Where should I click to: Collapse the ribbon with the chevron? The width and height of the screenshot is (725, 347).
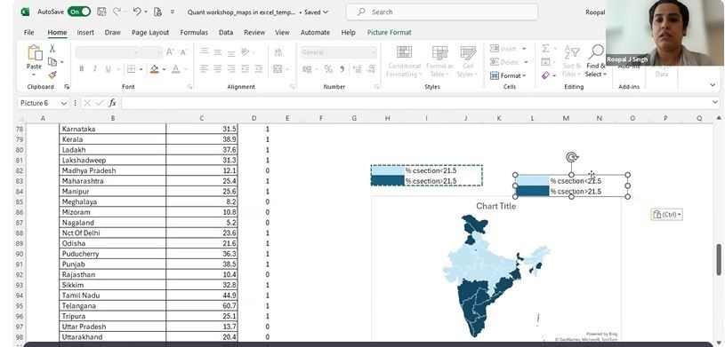713,84
